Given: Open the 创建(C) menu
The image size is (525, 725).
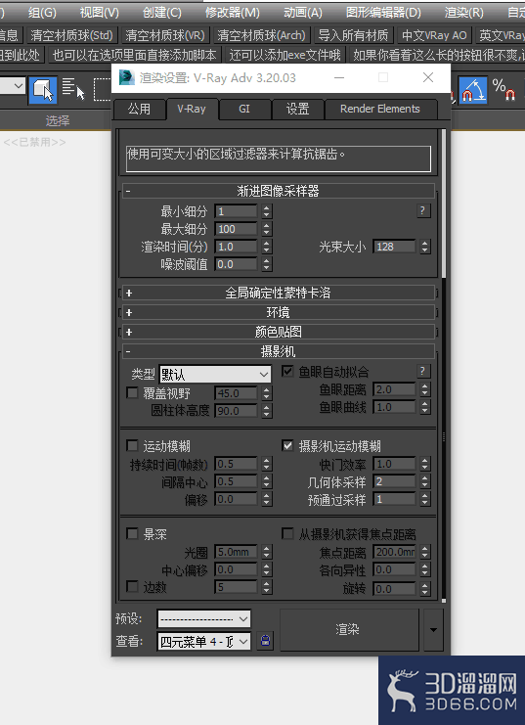Looking at the screenshot, I should coord(161,12).
